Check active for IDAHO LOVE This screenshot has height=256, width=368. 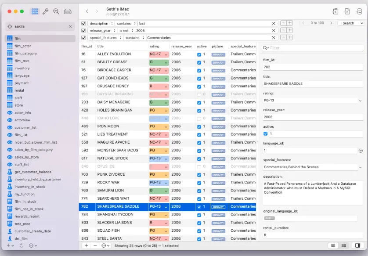199,119
